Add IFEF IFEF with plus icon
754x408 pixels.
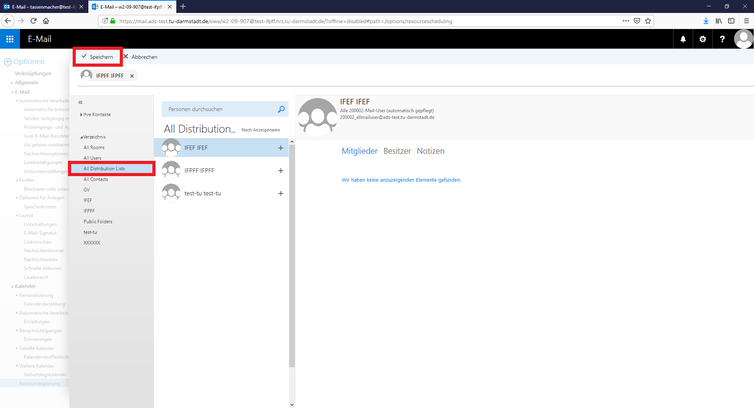click(x=281, y=148)
